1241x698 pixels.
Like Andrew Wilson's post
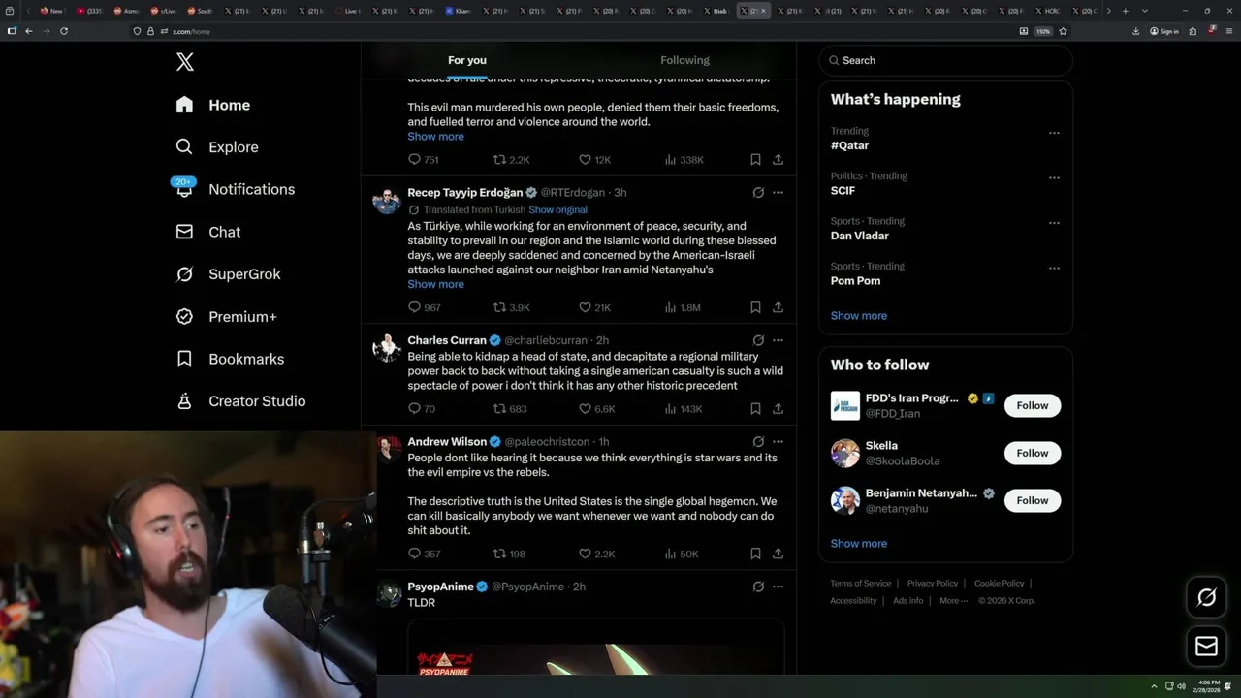(x=596, y=554)
